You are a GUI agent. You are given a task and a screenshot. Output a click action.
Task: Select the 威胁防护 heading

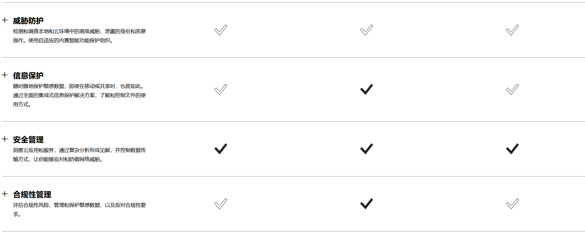pyautogui.click(x=28, y=21)
